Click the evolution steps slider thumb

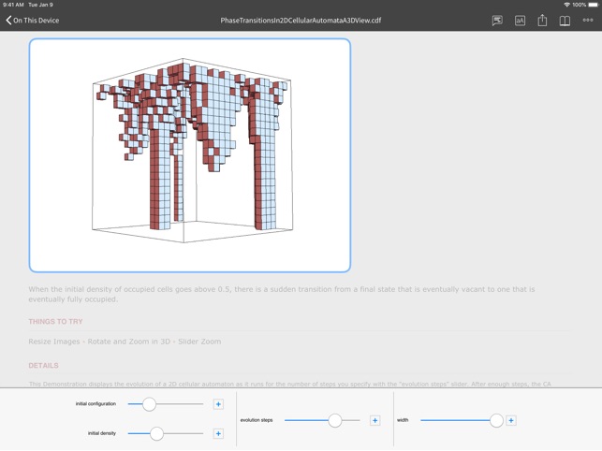pos(334,420)
